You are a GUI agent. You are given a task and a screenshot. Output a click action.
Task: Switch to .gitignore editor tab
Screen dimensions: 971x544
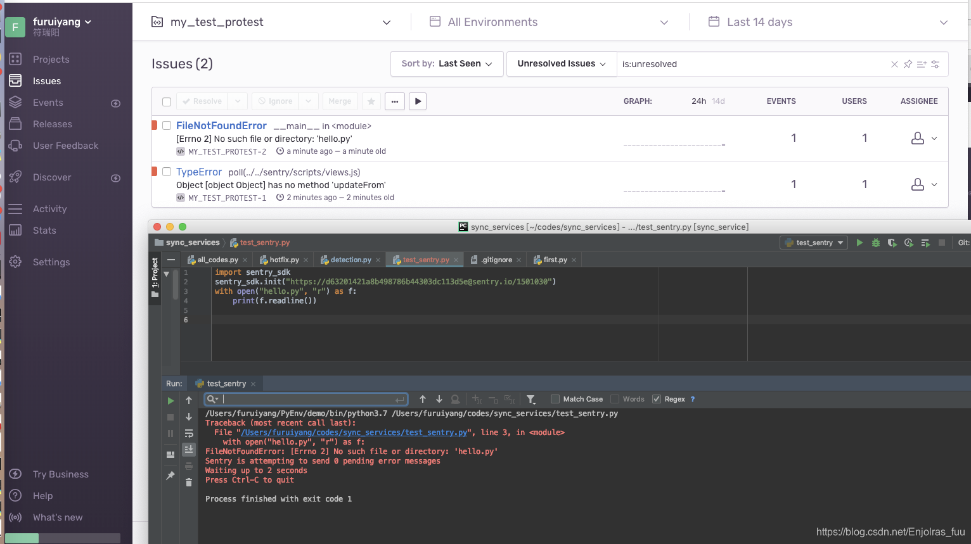point(496,260)
